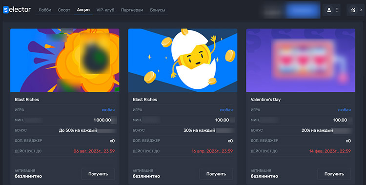Open the Valentine's Day promo banner image
The width and height of the screenshot is (366, 185).
pyautogui.click(x=301, y=60)
